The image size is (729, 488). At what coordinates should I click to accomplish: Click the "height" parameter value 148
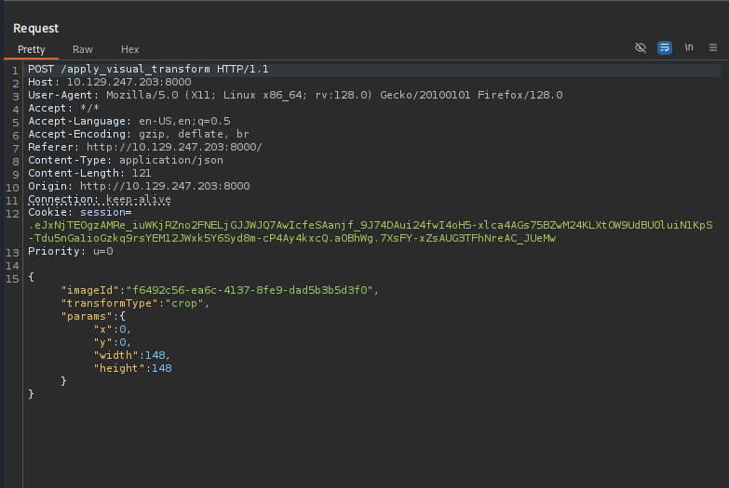pos(159,368)
